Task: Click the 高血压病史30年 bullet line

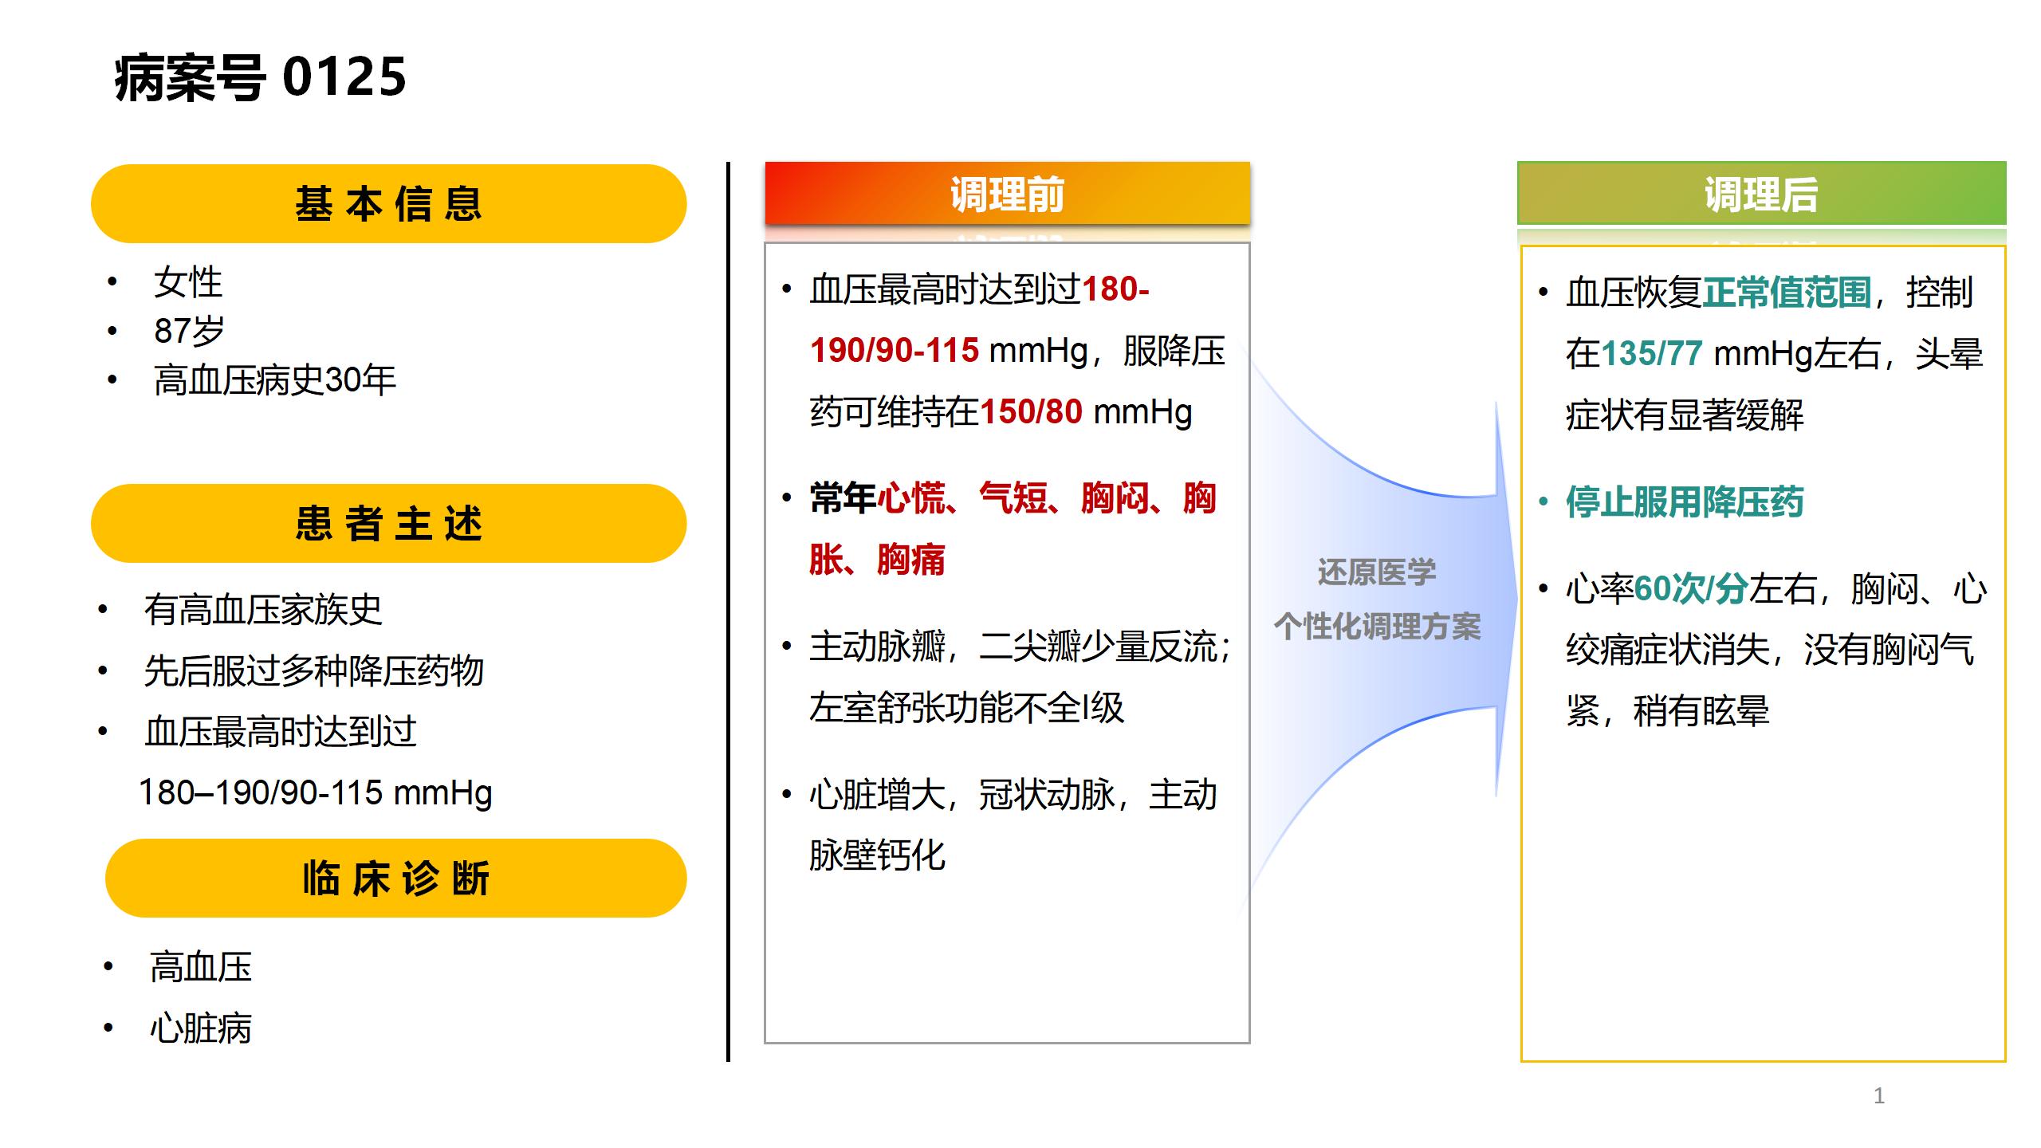Action: tap(274, 380)
